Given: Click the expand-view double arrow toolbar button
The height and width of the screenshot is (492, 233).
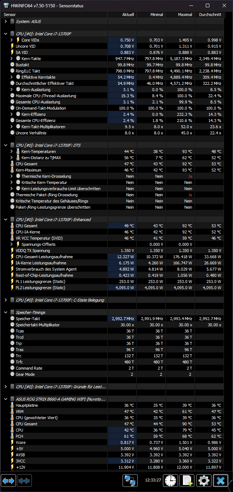Looking at the screenshot, I should pos(8,481).
